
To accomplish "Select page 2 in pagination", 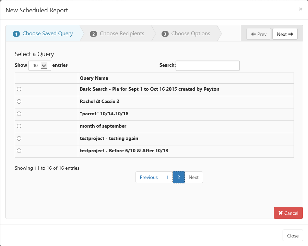I will tap(179, 177).
